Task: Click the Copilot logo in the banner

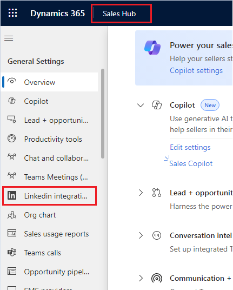Action: (x=152, y=48)
